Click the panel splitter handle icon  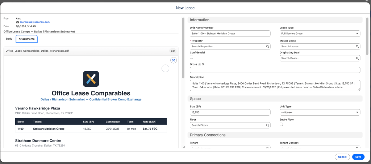[x=184, y=147]
